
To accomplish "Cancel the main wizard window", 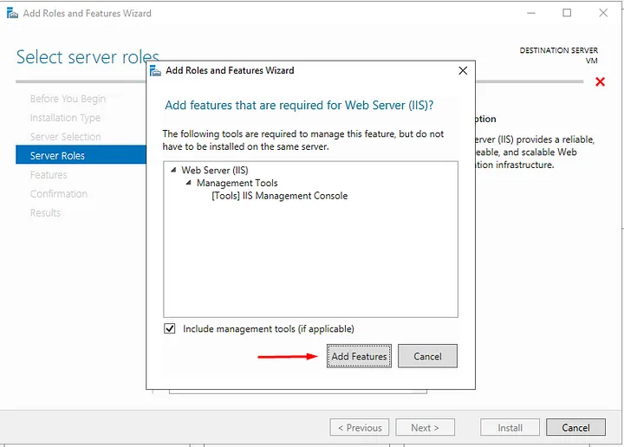I will (x=575, y=427).
